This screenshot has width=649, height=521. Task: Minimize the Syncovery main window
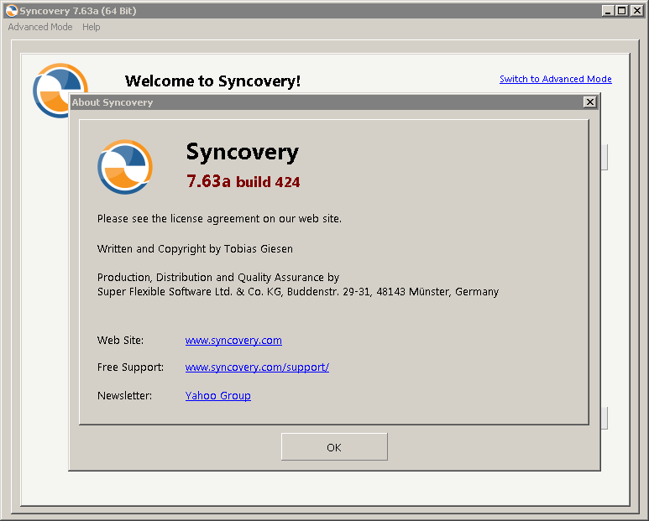(x=608, y=11)
